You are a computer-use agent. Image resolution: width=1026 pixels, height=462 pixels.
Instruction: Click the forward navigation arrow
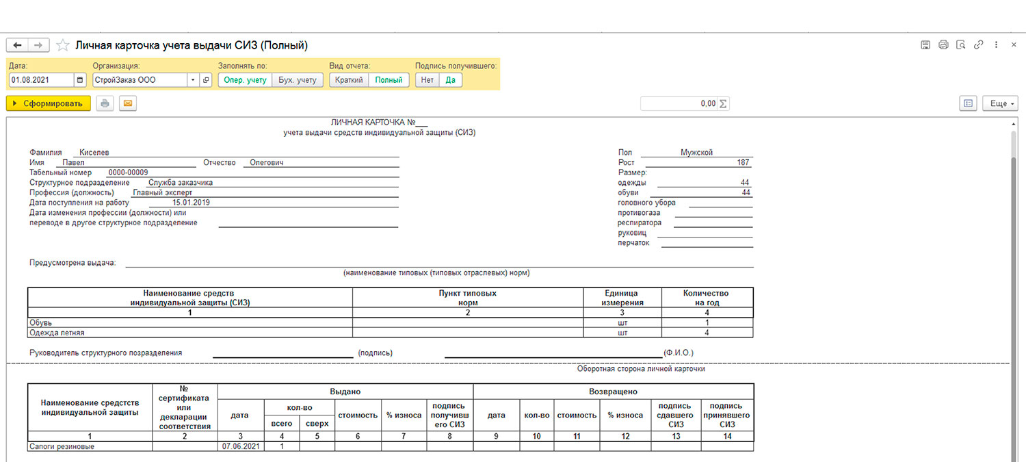coord(39,45)
